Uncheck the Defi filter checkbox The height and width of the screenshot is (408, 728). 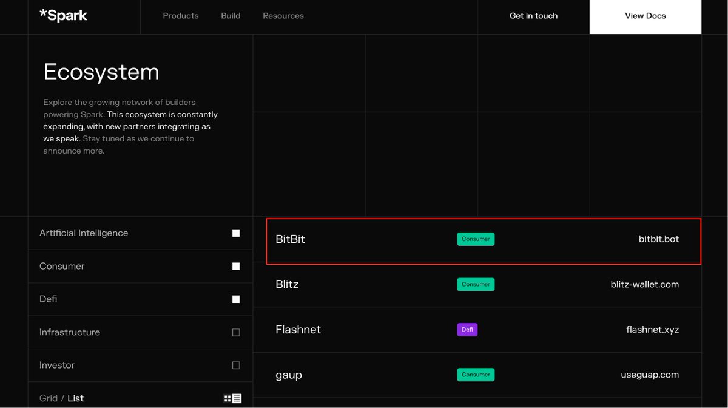[236, 299]
